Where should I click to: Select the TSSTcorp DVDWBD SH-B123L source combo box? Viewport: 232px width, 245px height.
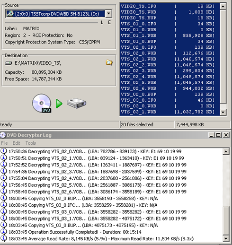click(59, 14)
